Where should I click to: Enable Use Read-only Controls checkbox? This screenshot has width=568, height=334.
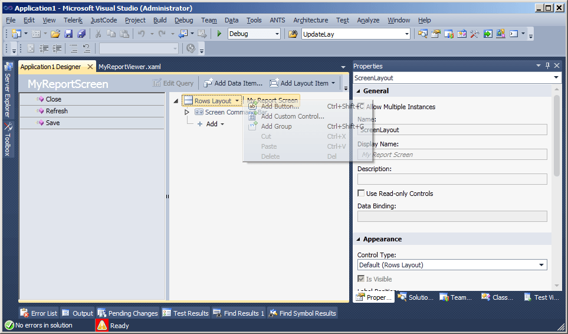361,193
